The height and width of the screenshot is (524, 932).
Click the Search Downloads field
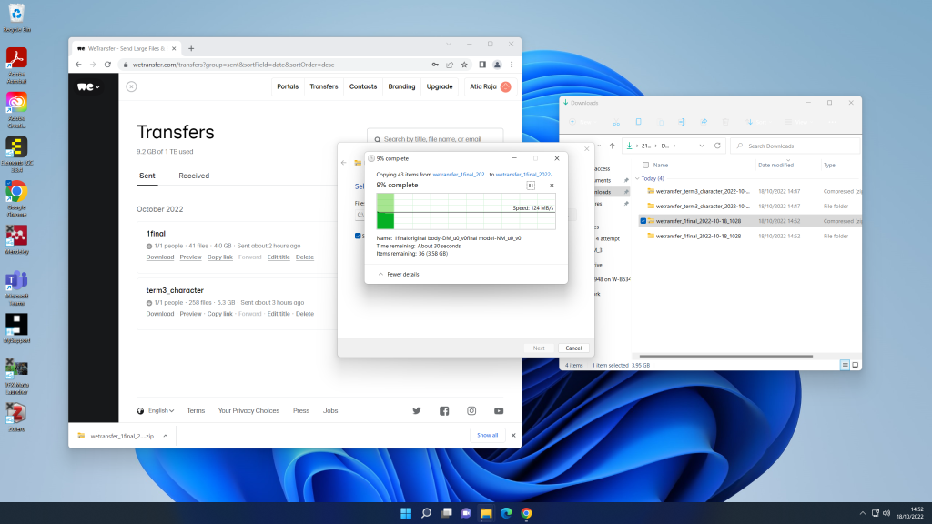pyautogui.click(x=795, y=146)
